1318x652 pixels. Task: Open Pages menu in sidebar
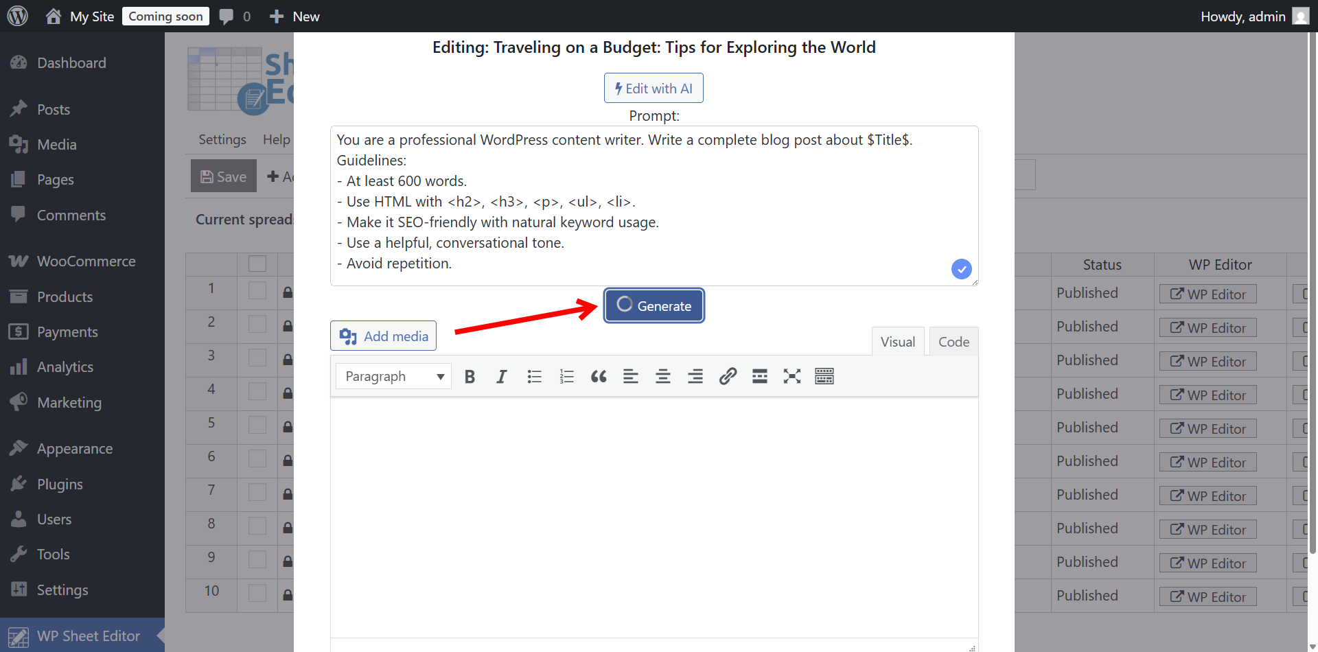(82, 179)
